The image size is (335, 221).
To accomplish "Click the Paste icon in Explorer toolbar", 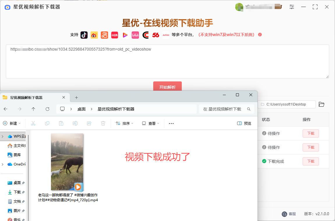I will [x=61, y=123].
